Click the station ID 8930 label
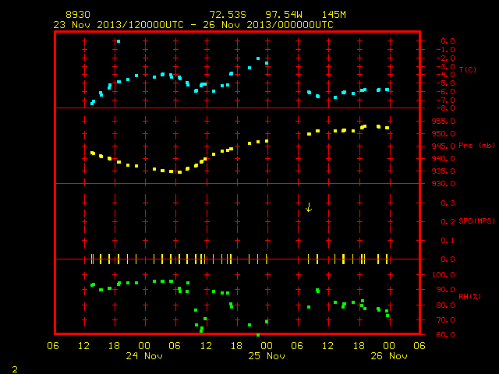This screenshot has height=374, width=499. click(x=78, y=15)
